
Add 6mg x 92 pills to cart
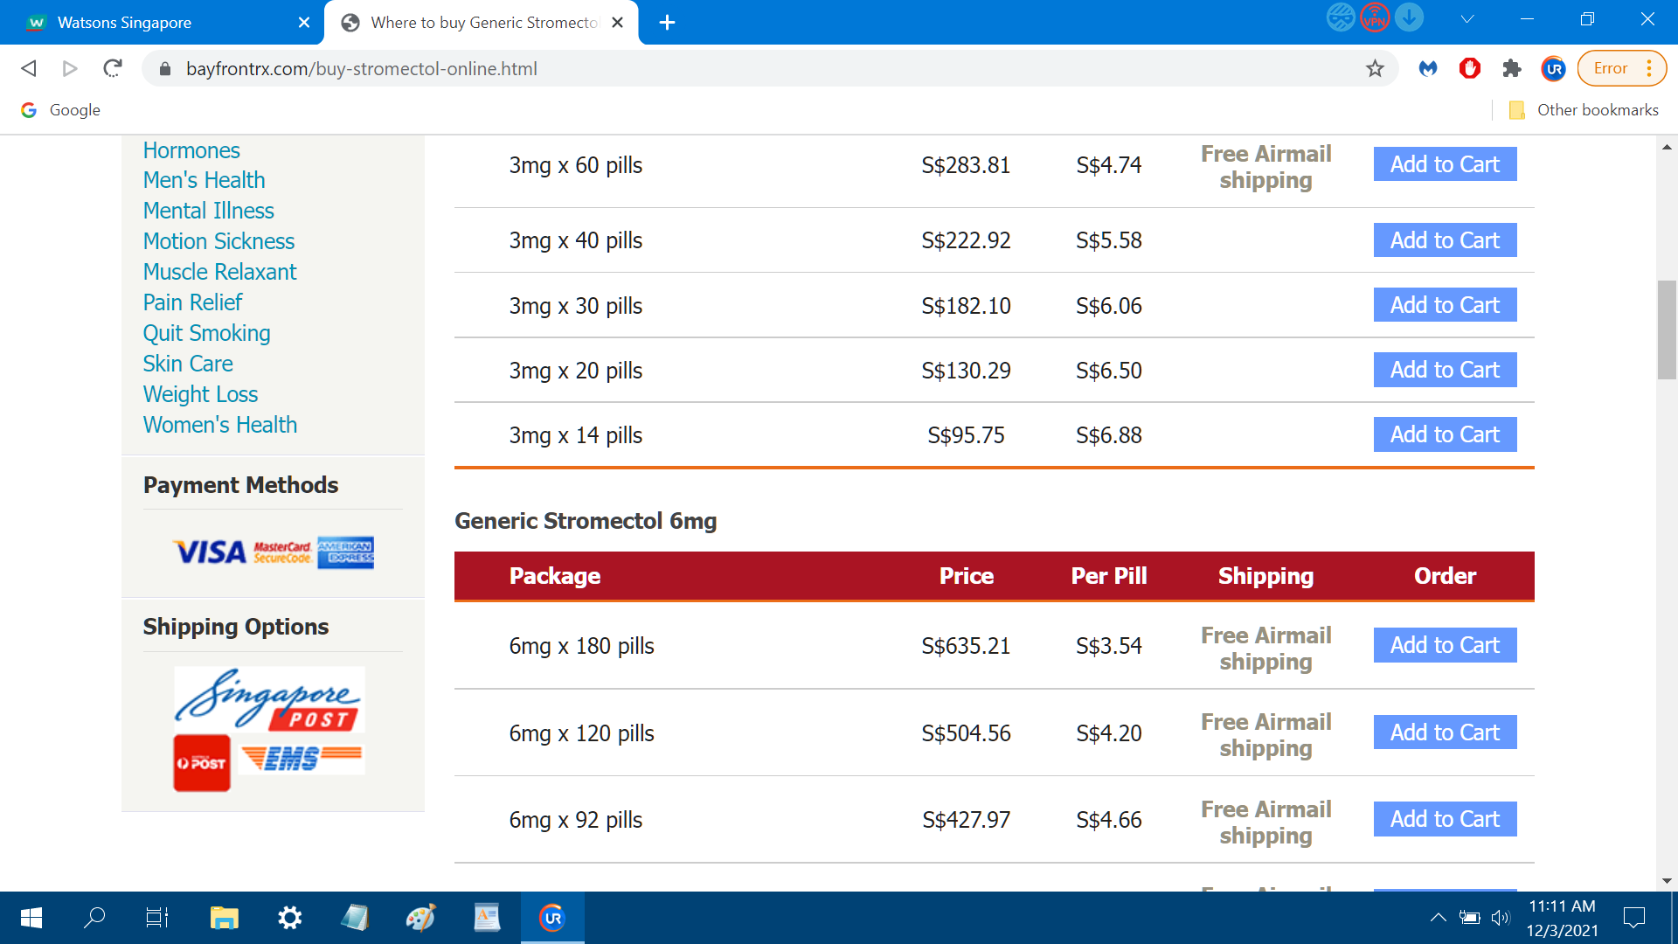tap(1445, 819)
